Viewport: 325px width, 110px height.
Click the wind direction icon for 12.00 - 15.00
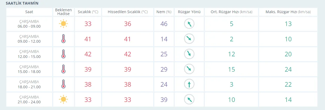click(189, 54)
